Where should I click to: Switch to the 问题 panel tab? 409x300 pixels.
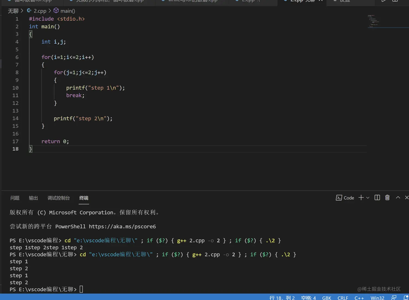point(15,198)
